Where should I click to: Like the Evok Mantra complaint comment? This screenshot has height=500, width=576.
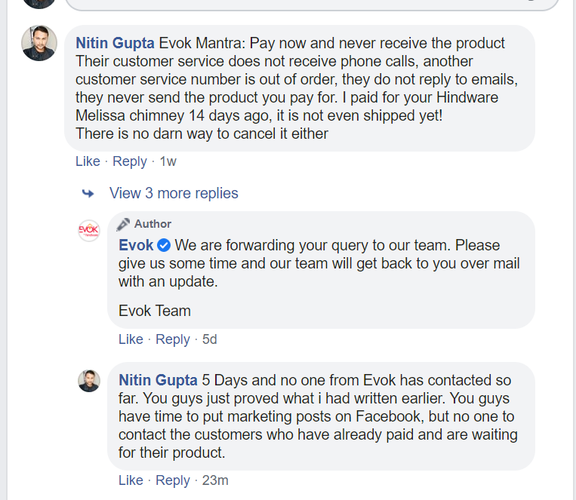[88, 161]
